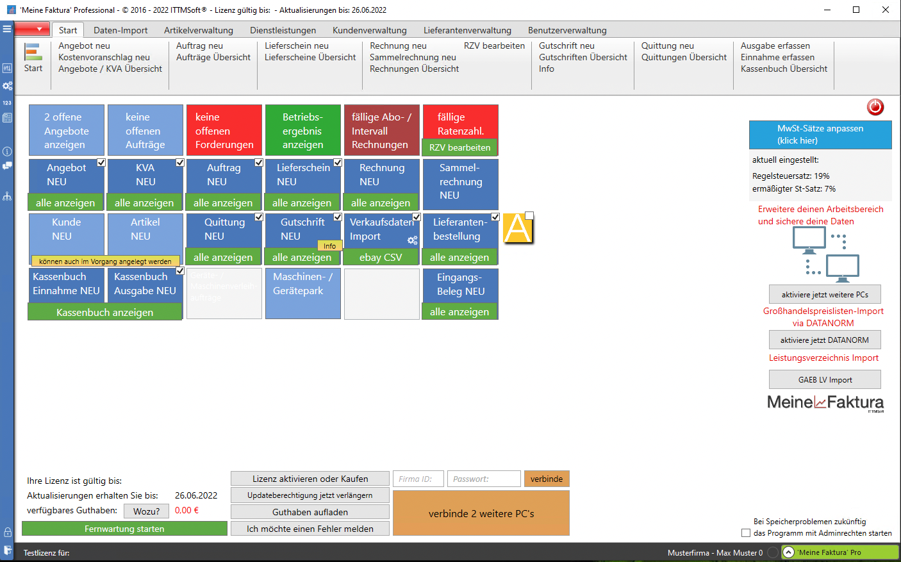Click the MwSt-Sätze anpassen button

coord(820,135)
